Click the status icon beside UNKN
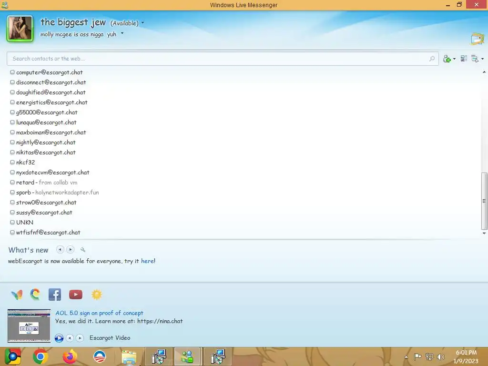 pyautogui.click(x=12, y=222)
